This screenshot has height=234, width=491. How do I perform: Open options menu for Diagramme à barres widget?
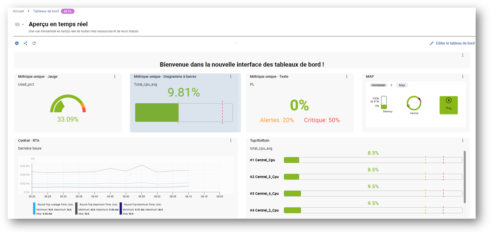click(231, 76)
